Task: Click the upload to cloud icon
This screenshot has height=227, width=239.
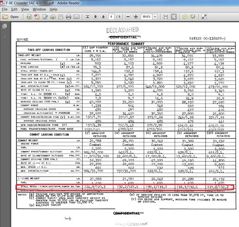Action: coord(53,17)
